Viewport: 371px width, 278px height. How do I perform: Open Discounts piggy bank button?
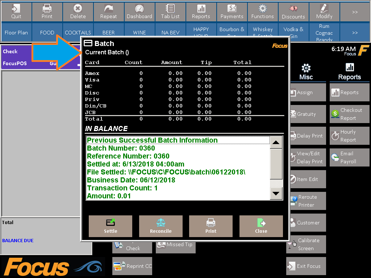[x=293, y=12]
